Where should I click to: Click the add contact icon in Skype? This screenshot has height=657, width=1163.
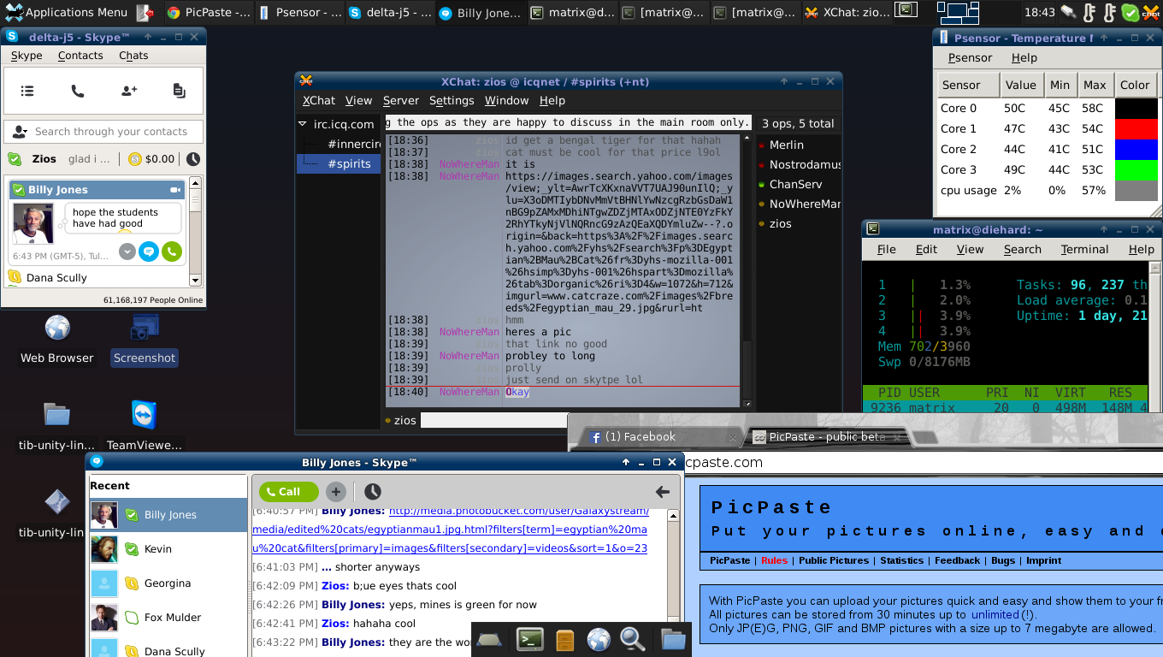pos(128,91)
